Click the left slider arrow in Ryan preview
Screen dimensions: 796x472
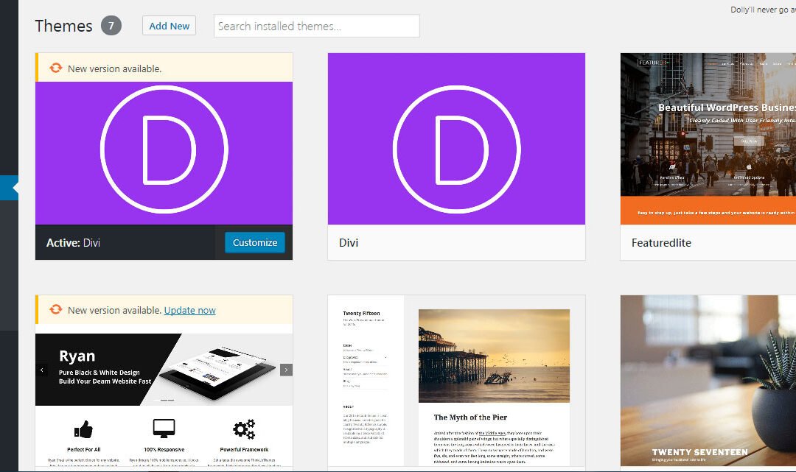pyautogui.click(x=42, y=370)
